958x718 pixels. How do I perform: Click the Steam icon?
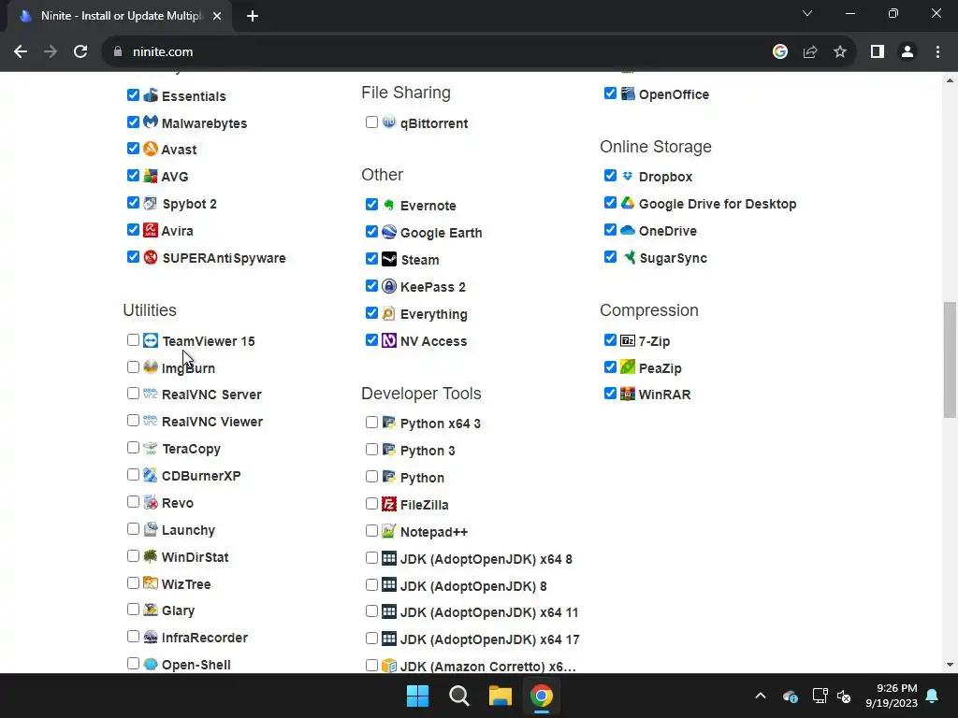(x=389, y=259)
